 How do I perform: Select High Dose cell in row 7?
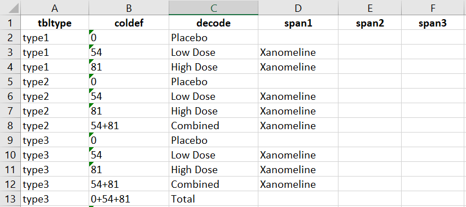(213, 111)
